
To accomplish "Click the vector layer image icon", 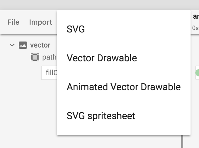I will 23,45.
